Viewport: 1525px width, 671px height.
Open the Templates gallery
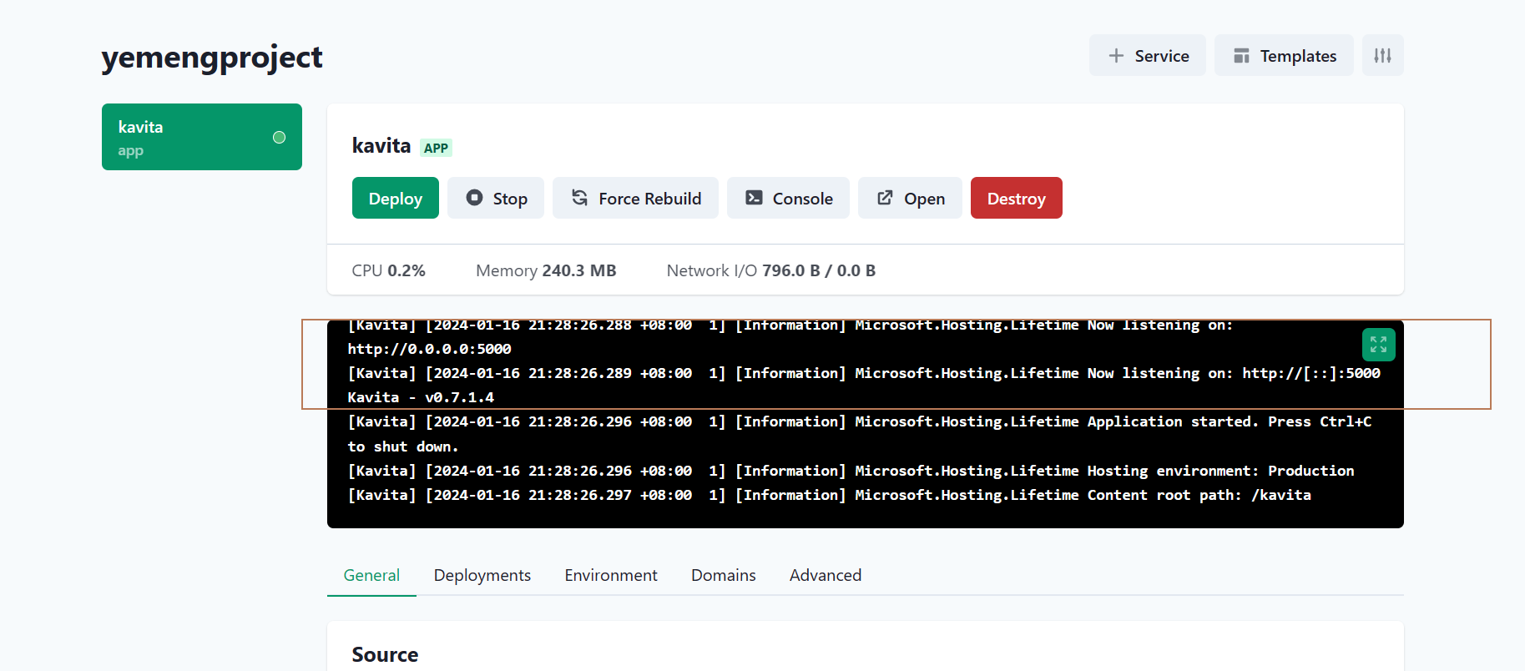click(1284, 56)
